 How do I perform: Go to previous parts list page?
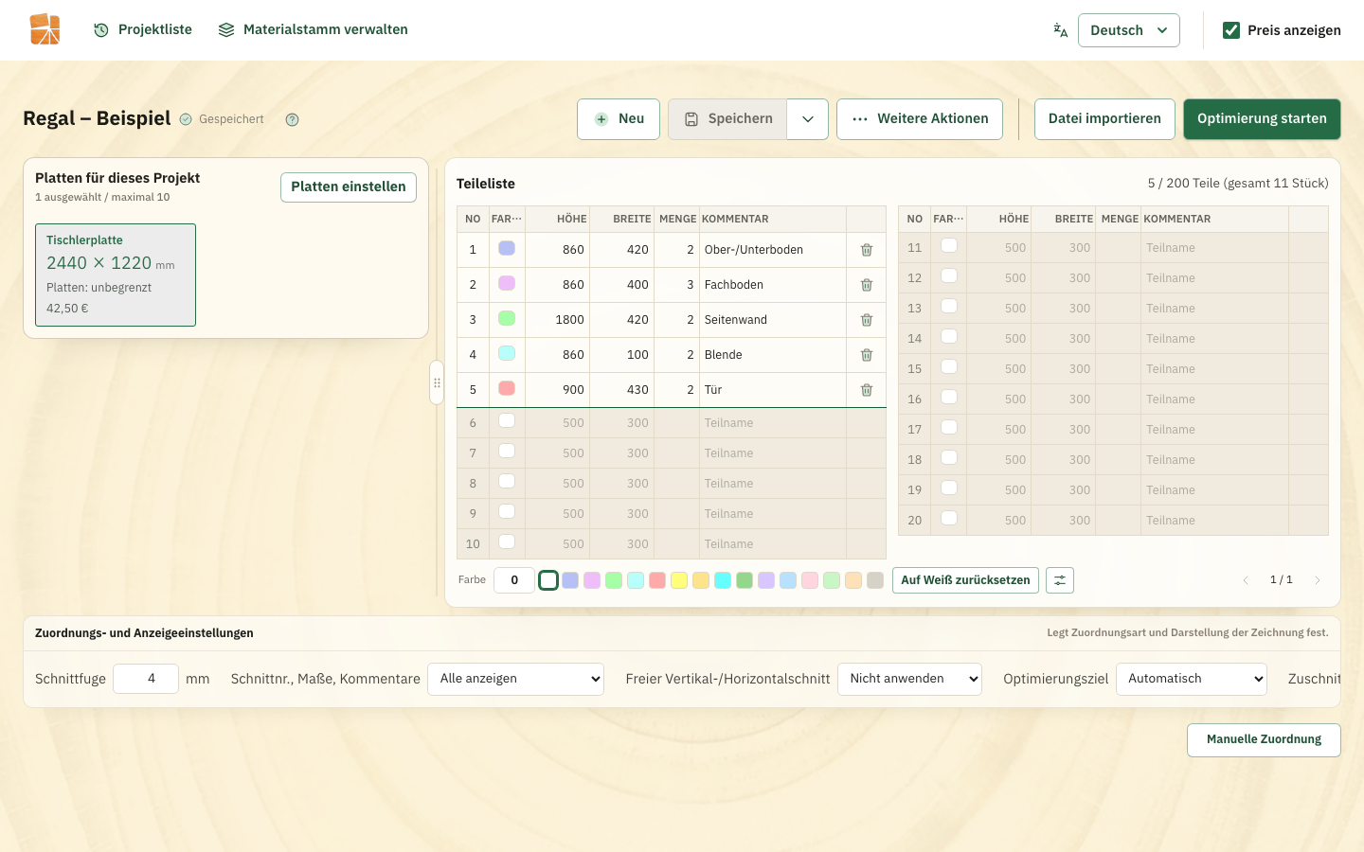coord(1246,580)
